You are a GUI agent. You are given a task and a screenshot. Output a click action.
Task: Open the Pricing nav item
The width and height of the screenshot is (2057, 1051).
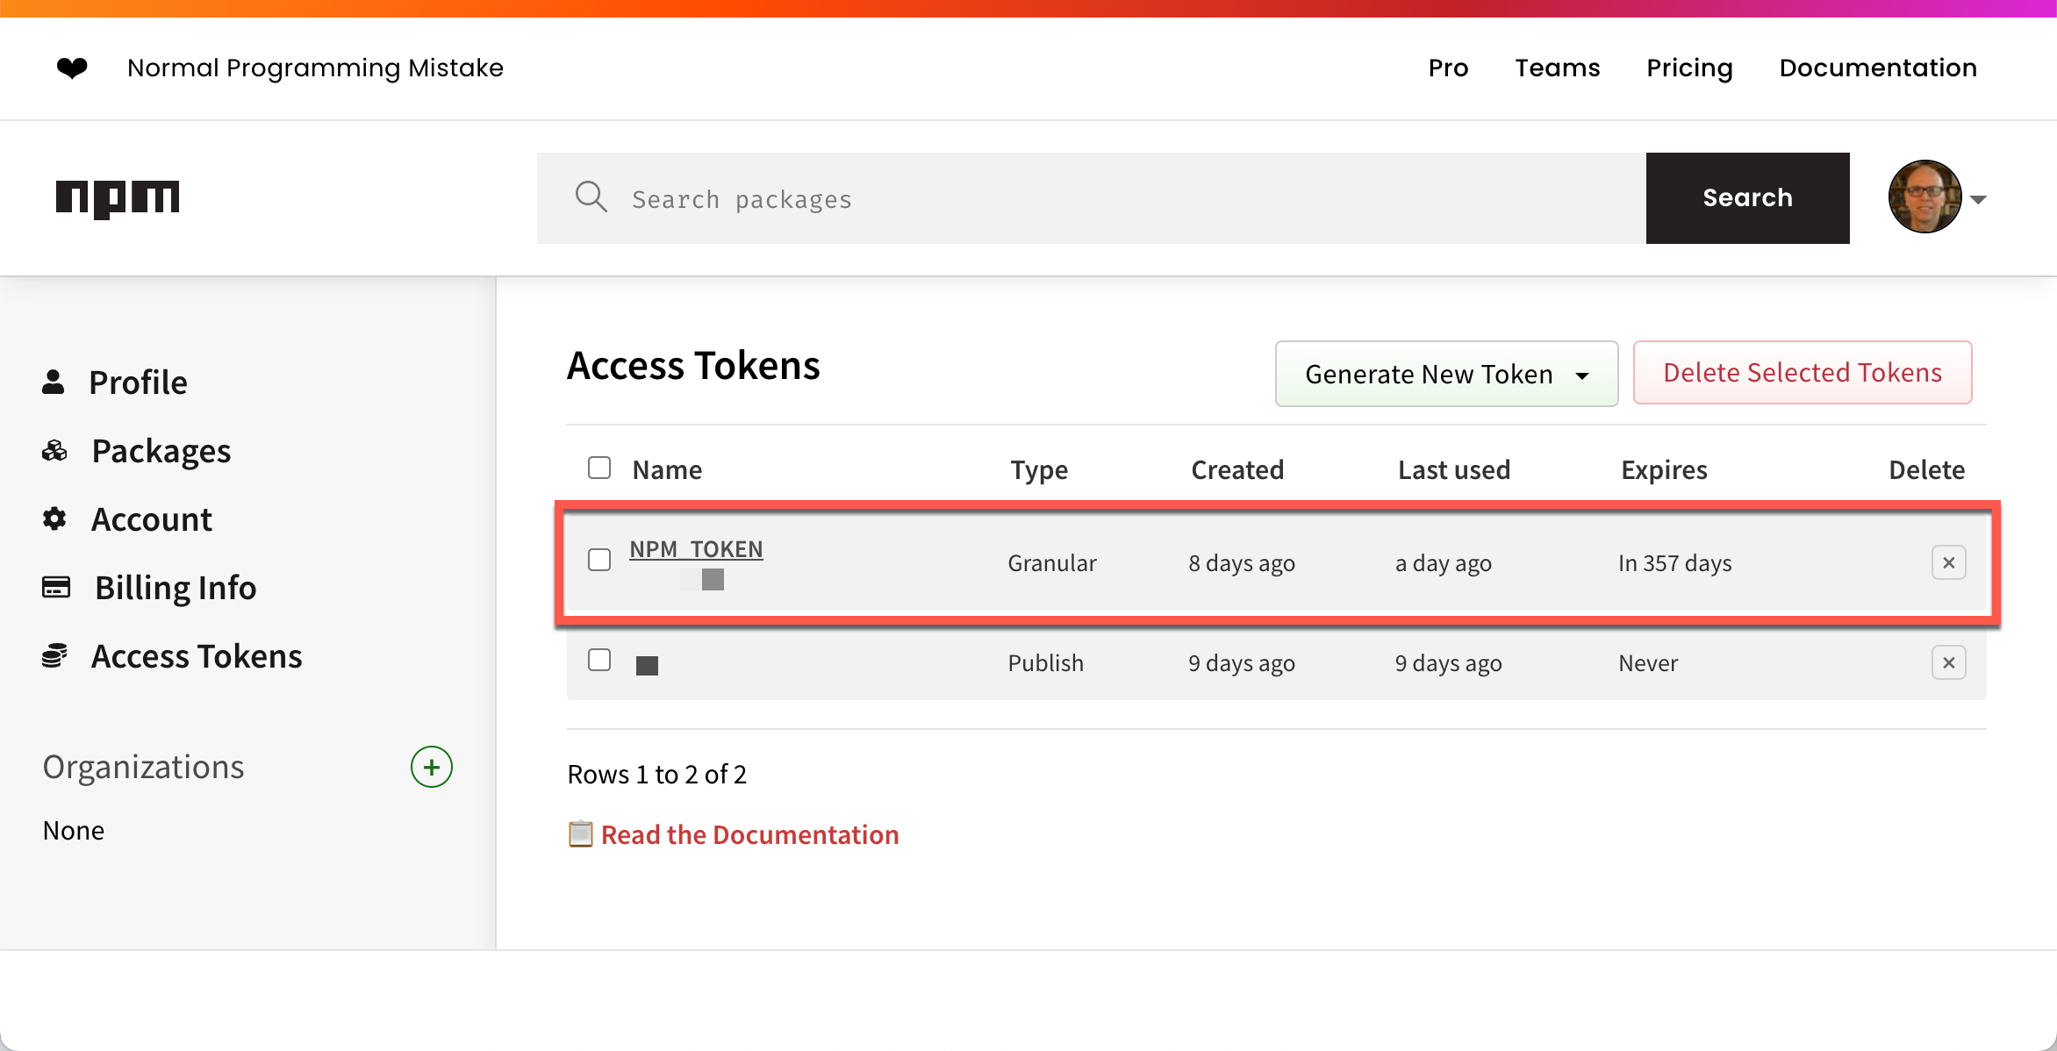pyautogui.click(x=1689, y=68)
